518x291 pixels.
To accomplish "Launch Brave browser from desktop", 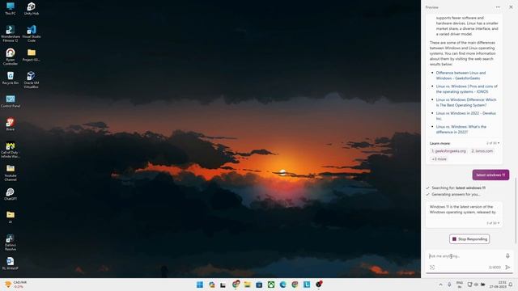I will (11, 124).
